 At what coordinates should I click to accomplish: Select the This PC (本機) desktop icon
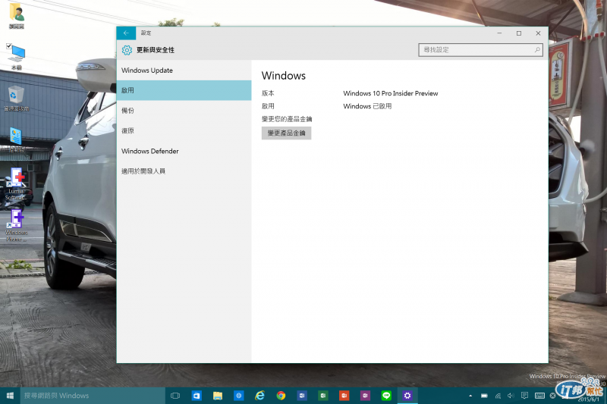[x=17, y=57]
